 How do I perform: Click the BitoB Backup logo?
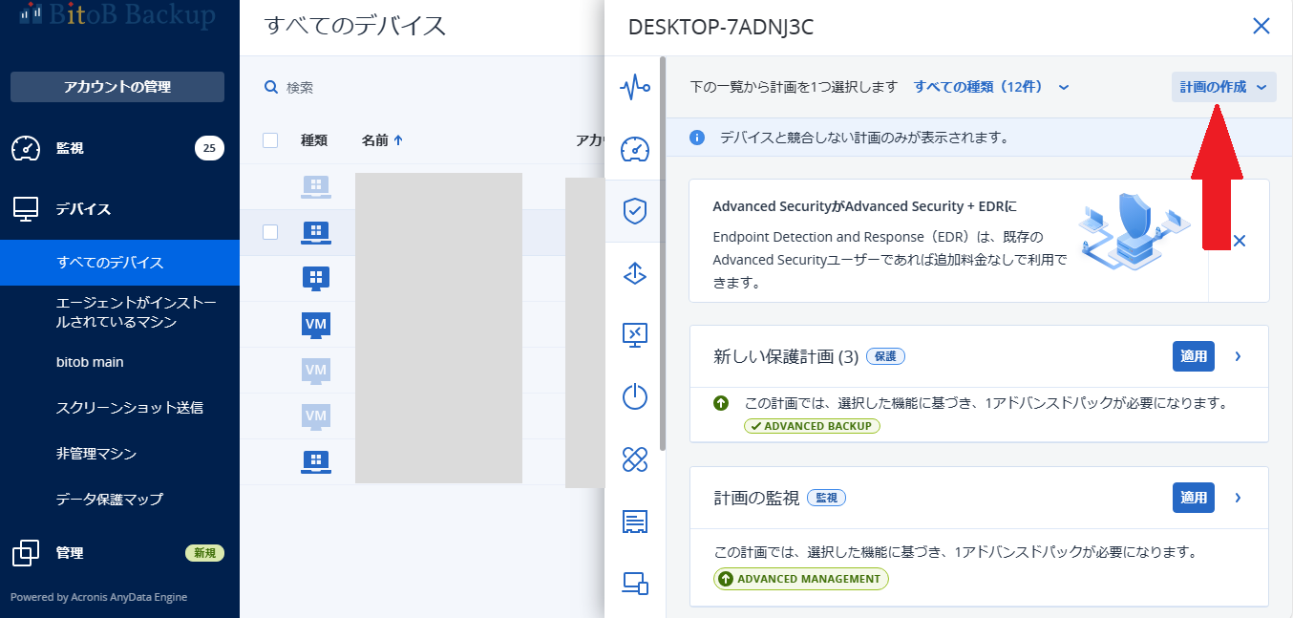click(x=117, y=14)
